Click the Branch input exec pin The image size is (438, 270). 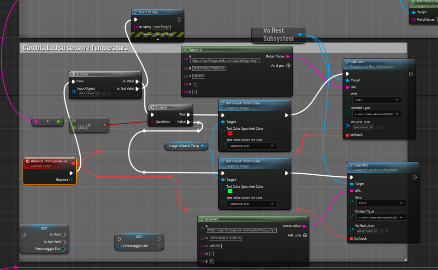[152, 115]
